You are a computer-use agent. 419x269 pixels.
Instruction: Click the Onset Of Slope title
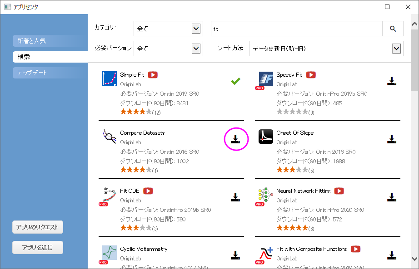click(x=295, y=133)
